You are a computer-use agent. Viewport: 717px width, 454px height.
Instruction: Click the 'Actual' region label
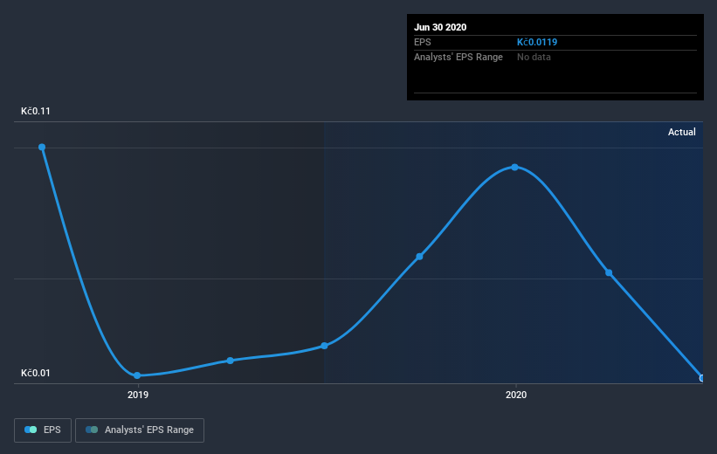pyautogui.click(x=682, y=132)
